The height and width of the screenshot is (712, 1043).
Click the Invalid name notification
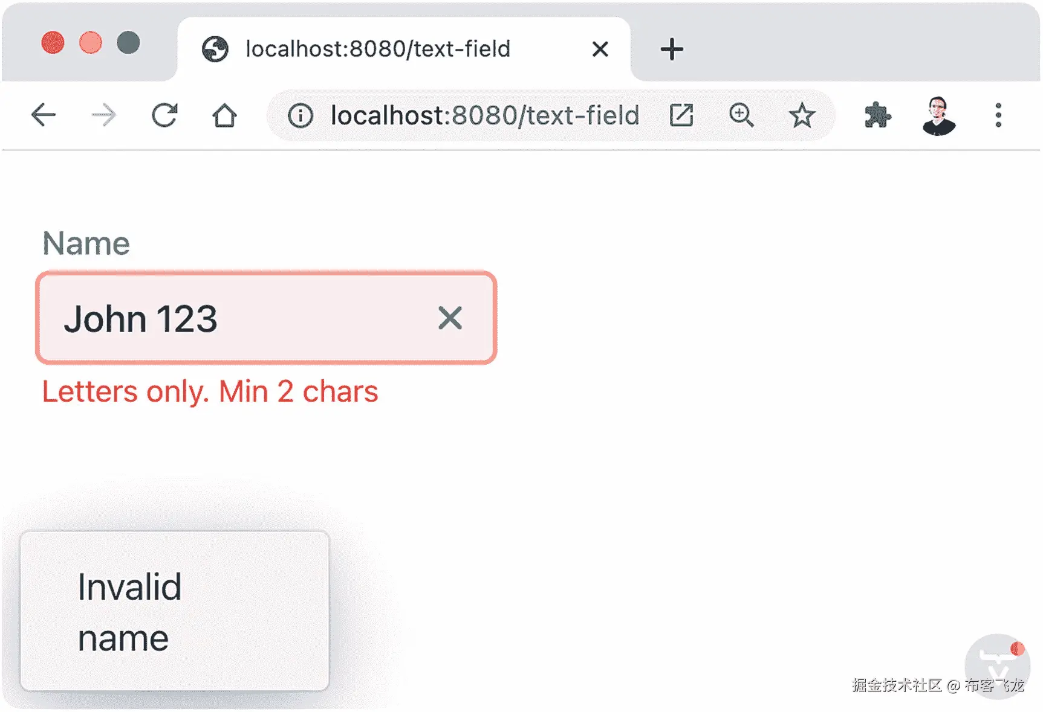coord(175,611)
